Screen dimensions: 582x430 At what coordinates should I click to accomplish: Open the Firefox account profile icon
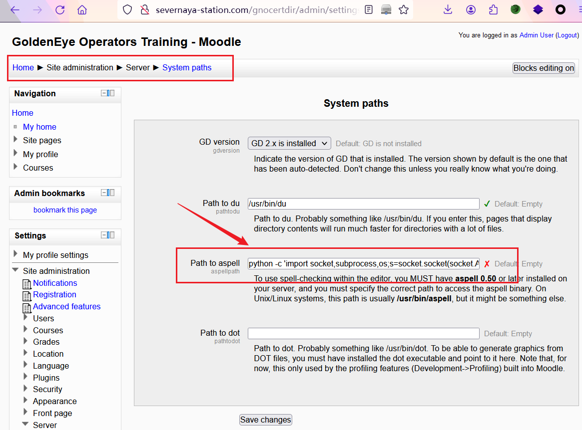pyautogui.click(x=471, y=9)
